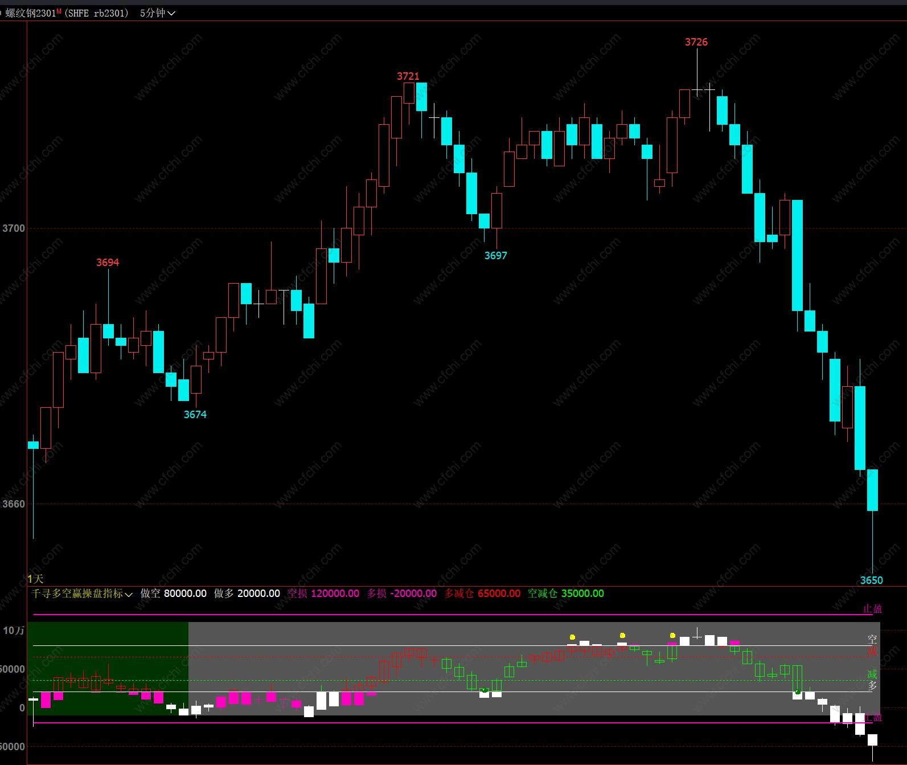
Task: Click the last yellow signal dot
Action: [672, 635]
